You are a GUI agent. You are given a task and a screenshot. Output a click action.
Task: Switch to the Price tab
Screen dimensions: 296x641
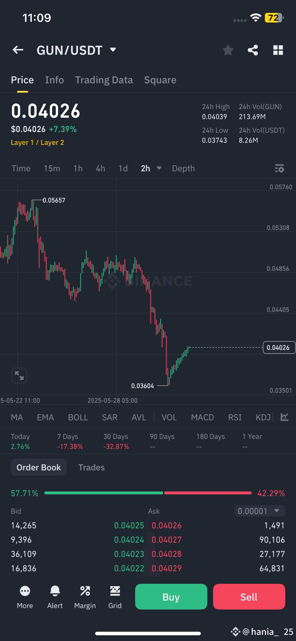pos(22,80)
